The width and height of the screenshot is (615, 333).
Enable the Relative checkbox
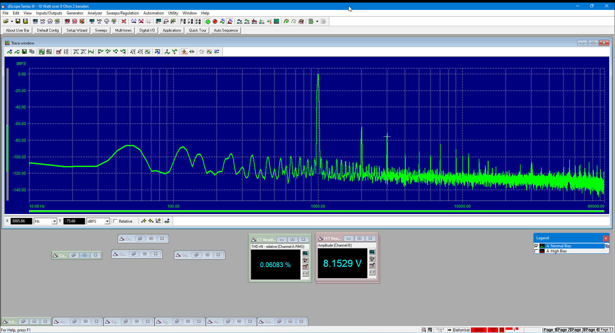116,221
